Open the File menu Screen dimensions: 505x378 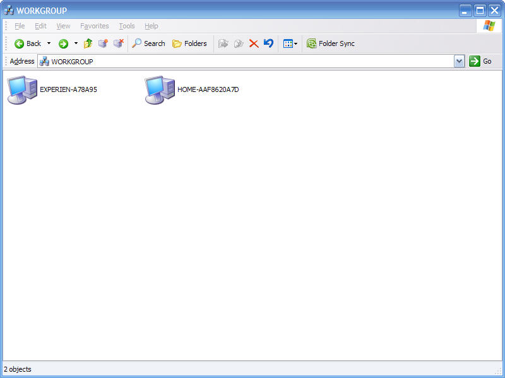(x=20, y=26)
